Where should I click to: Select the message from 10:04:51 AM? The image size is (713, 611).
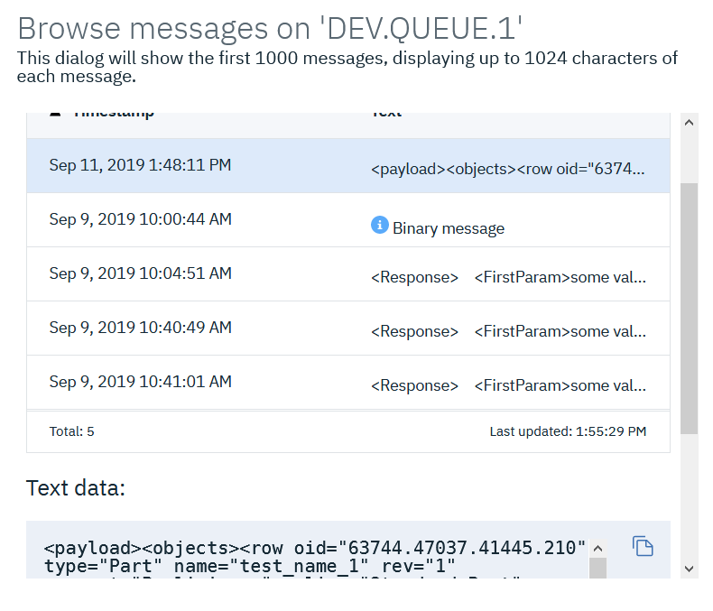click(140, 273)
